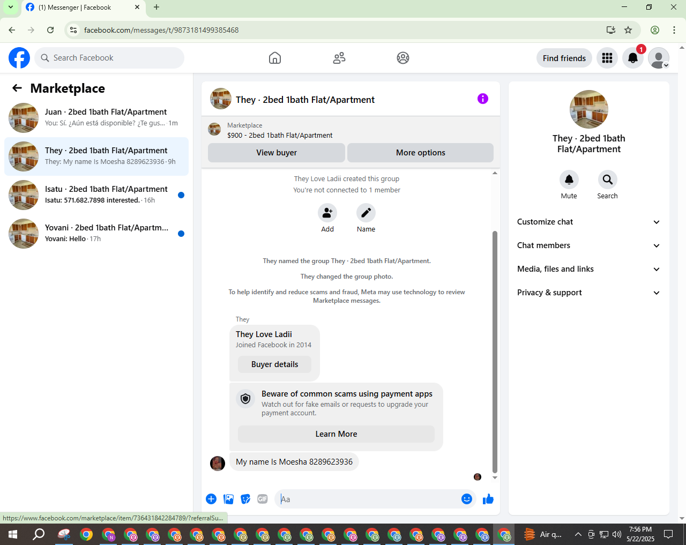
Task: Select They 2bed 1bath Flat/Apartment conversation
Action: tap(96, 156)
